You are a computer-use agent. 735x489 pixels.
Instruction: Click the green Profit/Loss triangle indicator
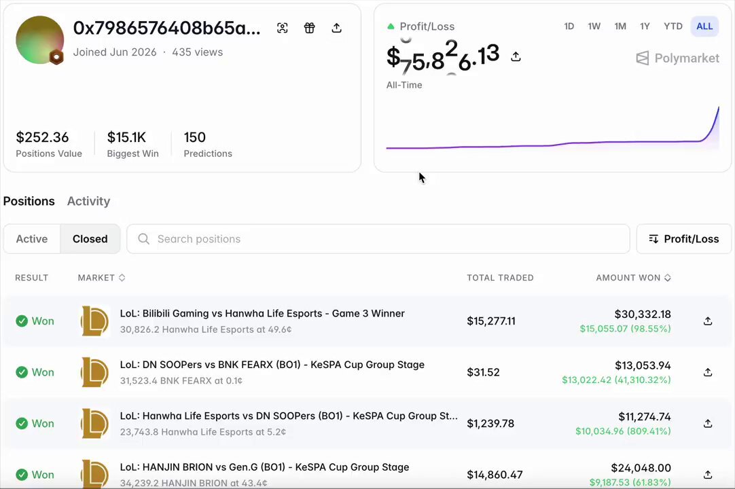tap(391, 26)
